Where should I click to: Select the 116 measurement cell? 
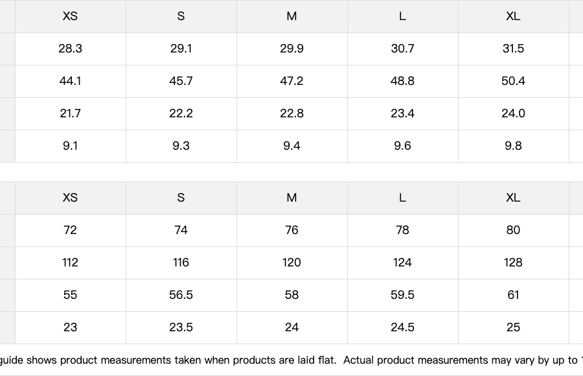click(181, 263)
